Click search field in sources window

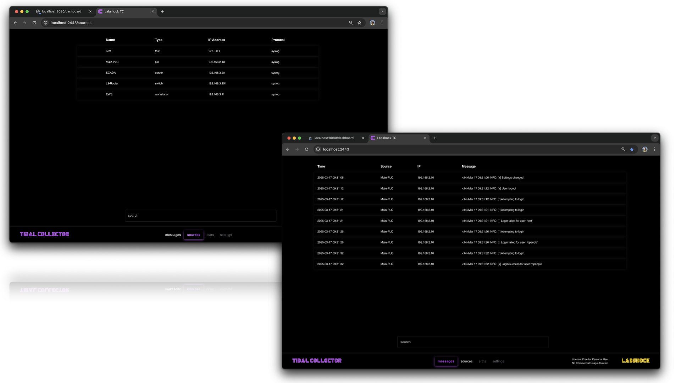click(200, 216)
